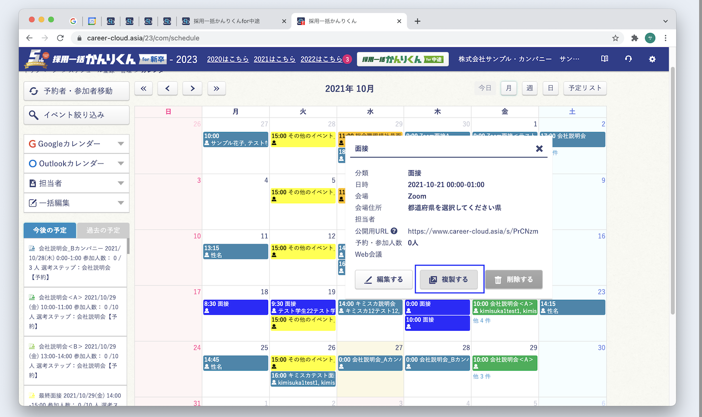702x417 pixels.
Task: Switch to the 過去の予定 tab
Action: coord(103,230)
